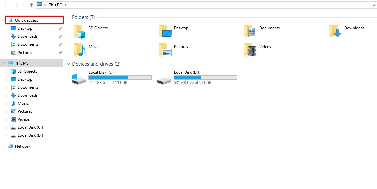
Task: Expand Videos in the navigation tree
Action: click(6, 119)
